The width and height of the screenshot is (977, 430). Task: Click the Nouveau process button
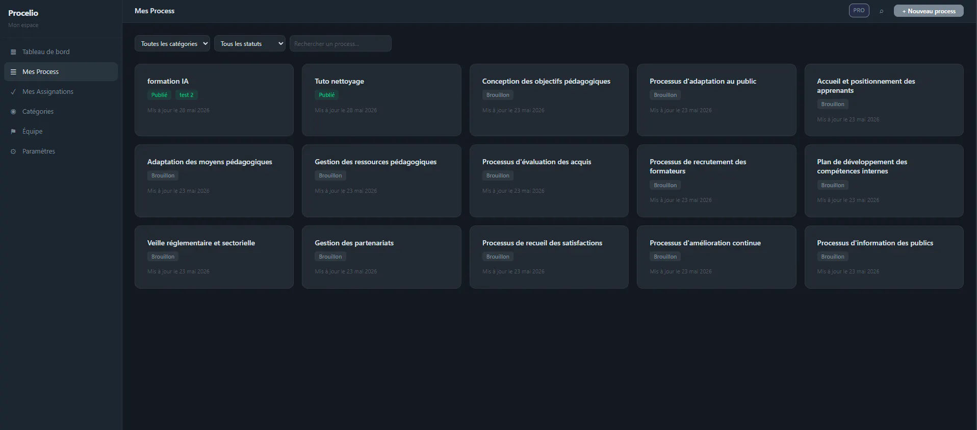[929, 11]
